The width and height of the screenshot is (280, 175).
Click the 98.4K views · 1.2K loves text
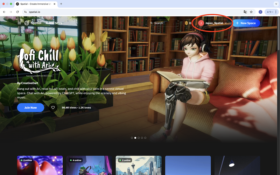76,107
